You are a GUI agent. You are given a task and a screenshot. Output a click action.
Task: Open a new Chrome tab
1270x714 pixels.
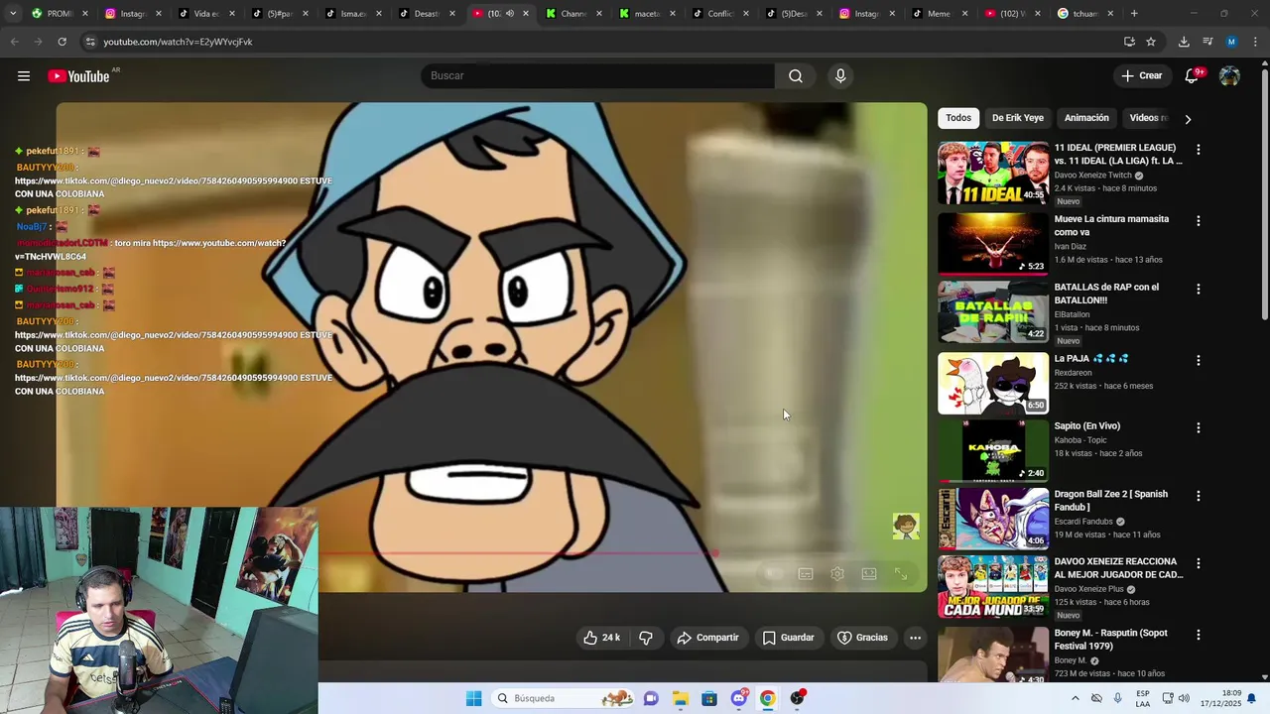click(x=1134, y=14)
